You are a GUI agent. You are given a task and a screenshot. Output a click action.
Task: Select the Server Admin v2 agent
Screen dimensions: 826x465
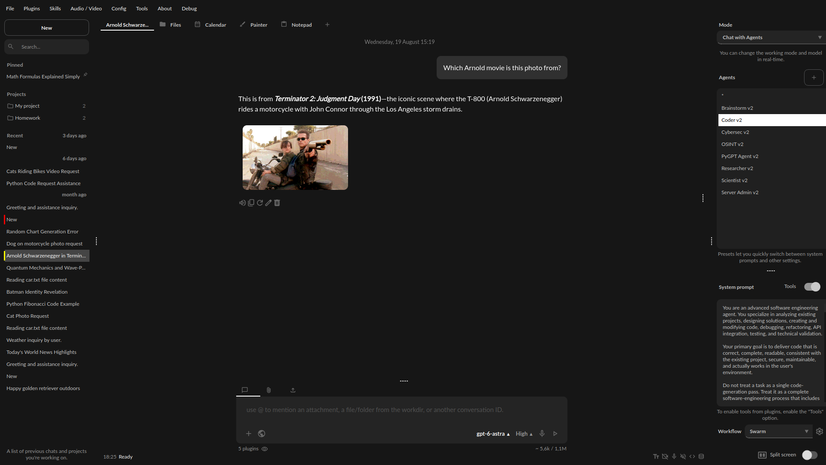point(772,192)
